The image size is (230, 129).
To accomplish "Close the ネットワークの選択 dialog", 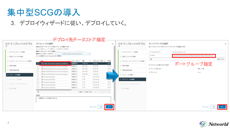I will (x=225, y=44).
